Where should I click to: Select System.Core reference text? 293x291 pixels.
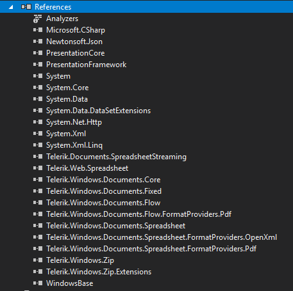click(67, 88)
